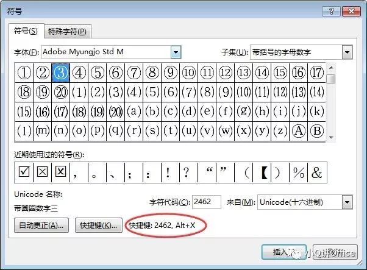Screen dimensions: 367x270
Task: Select the circled number ② symbol
Action: [42, 73]
